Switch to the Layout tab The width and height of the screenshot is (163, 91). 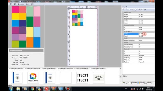pyautogui.click(x=126, y=83)
